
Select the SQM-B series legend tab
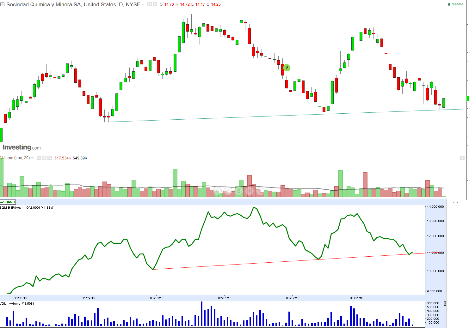tap(8, 202)
